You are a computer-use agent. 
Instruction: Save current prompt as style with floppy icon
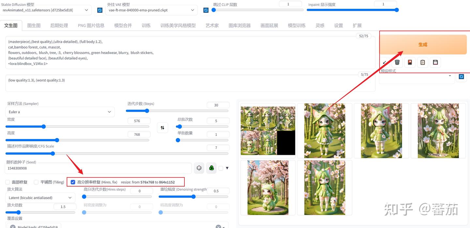point(435,62)
